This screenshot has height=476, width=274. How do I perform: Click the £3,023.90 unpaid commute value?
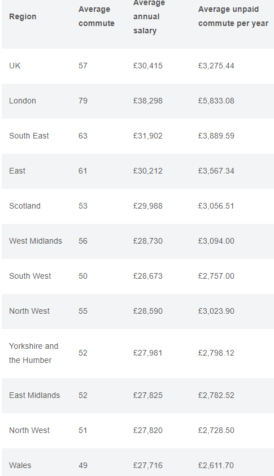(x=216, y=311)
